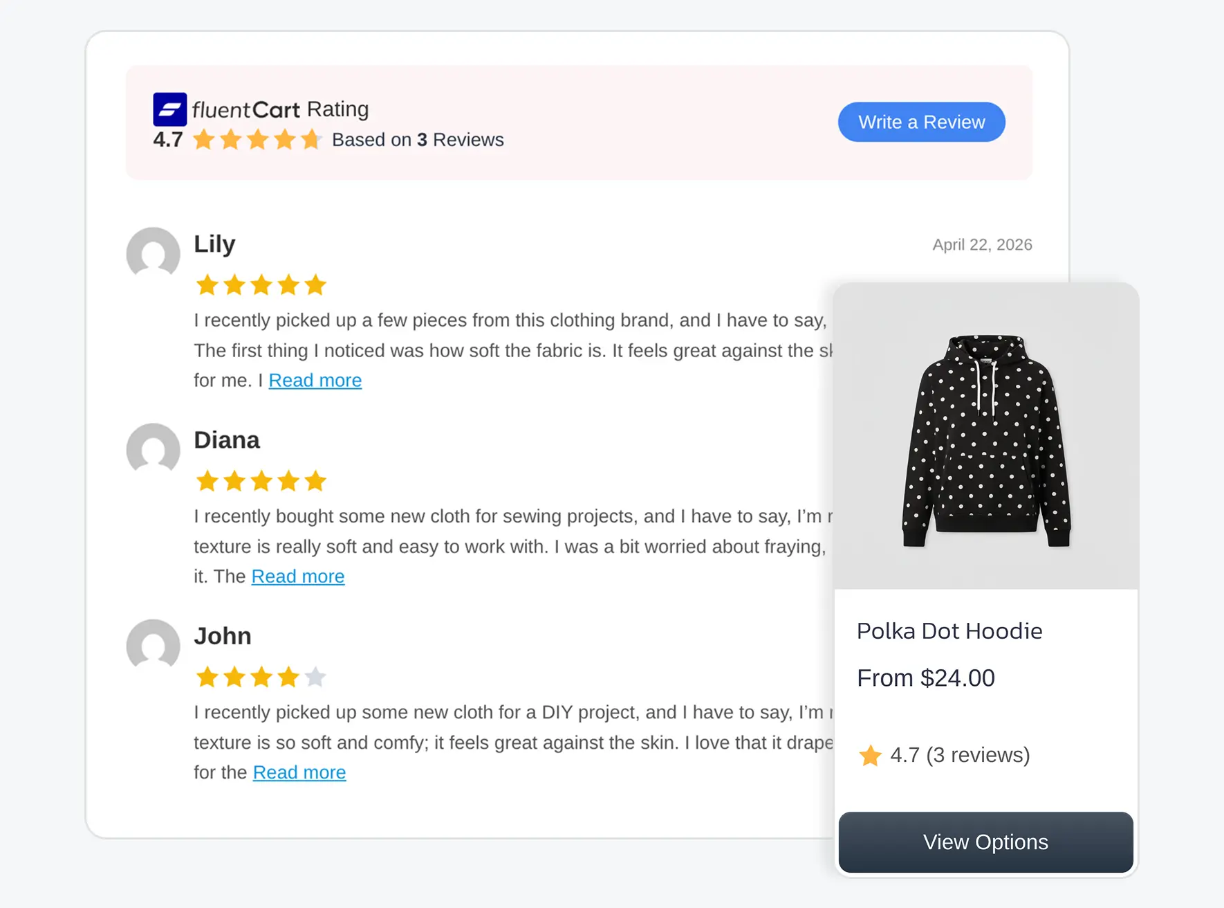The width and height of the screenshot is (1224, 908).
Task: Click the first star in the summary rating
Action: pyautogui.click(x=203, y=139)
